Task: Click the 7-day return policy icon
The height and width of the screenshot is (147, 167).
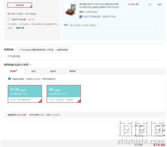Action: (81, 17)
